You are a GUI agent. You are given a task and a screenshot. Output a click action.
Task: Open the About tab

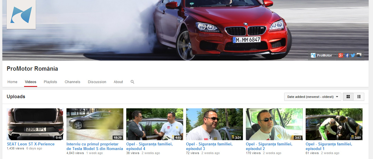pyautogui.click(x=118, y=82)
